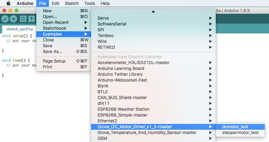This screenshot has width=269, height=142.
Task: Click the Upload arrow toolbar icon
Action: point(14,19)
